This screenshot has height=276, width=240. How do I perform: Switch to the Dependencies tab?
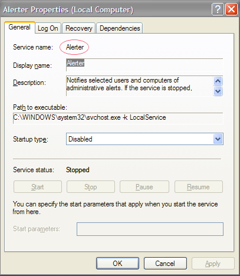[120, 28]
